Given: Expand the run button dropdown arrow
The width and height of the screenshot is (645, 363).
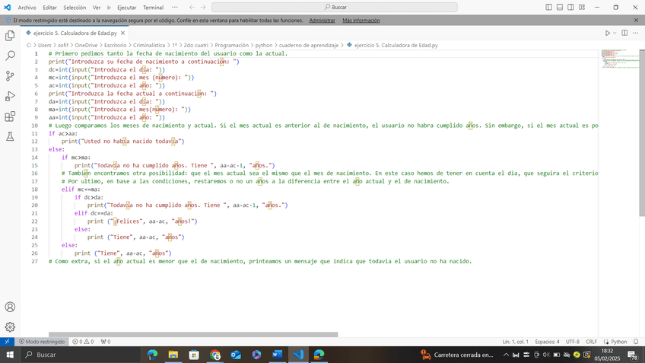Looking at the screenshot, I should pyautogui.click(x=616, y=33).
